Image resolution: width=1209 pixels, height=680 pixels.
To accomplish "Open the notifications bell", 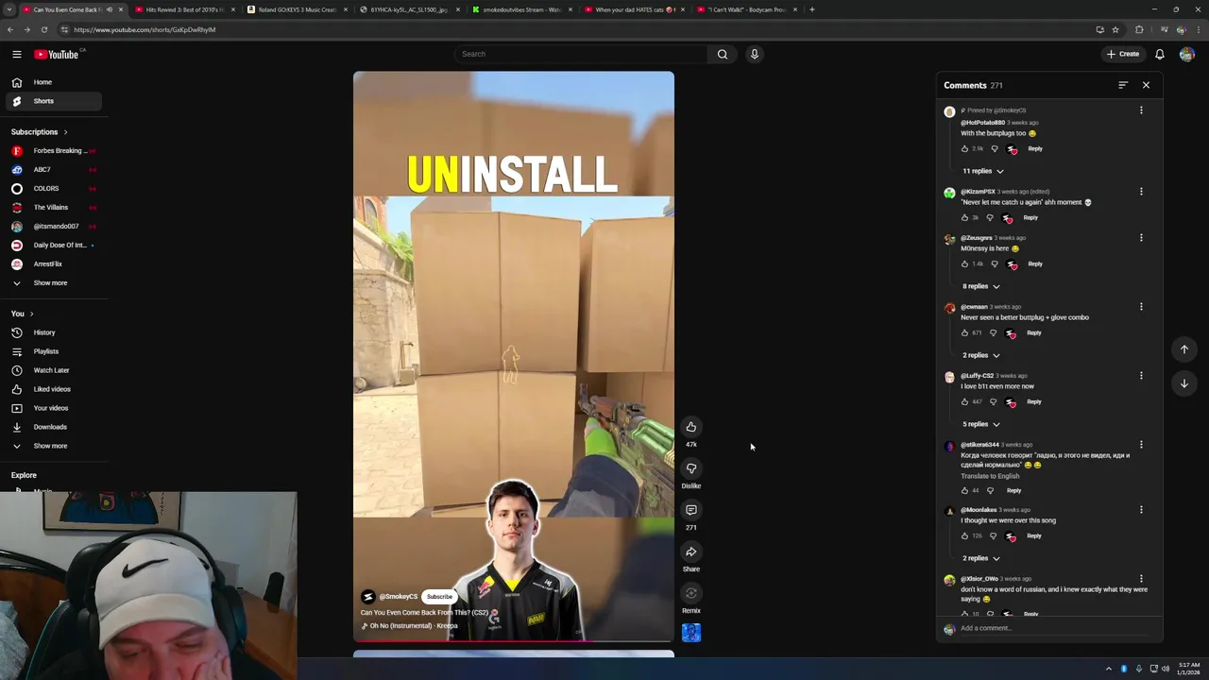I will click(x=1159, y=54).
